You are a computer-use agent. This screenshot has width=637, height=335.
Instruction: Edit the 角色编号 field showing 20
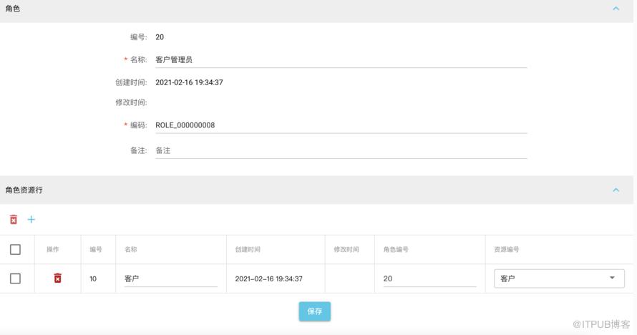tap(429, 278)
